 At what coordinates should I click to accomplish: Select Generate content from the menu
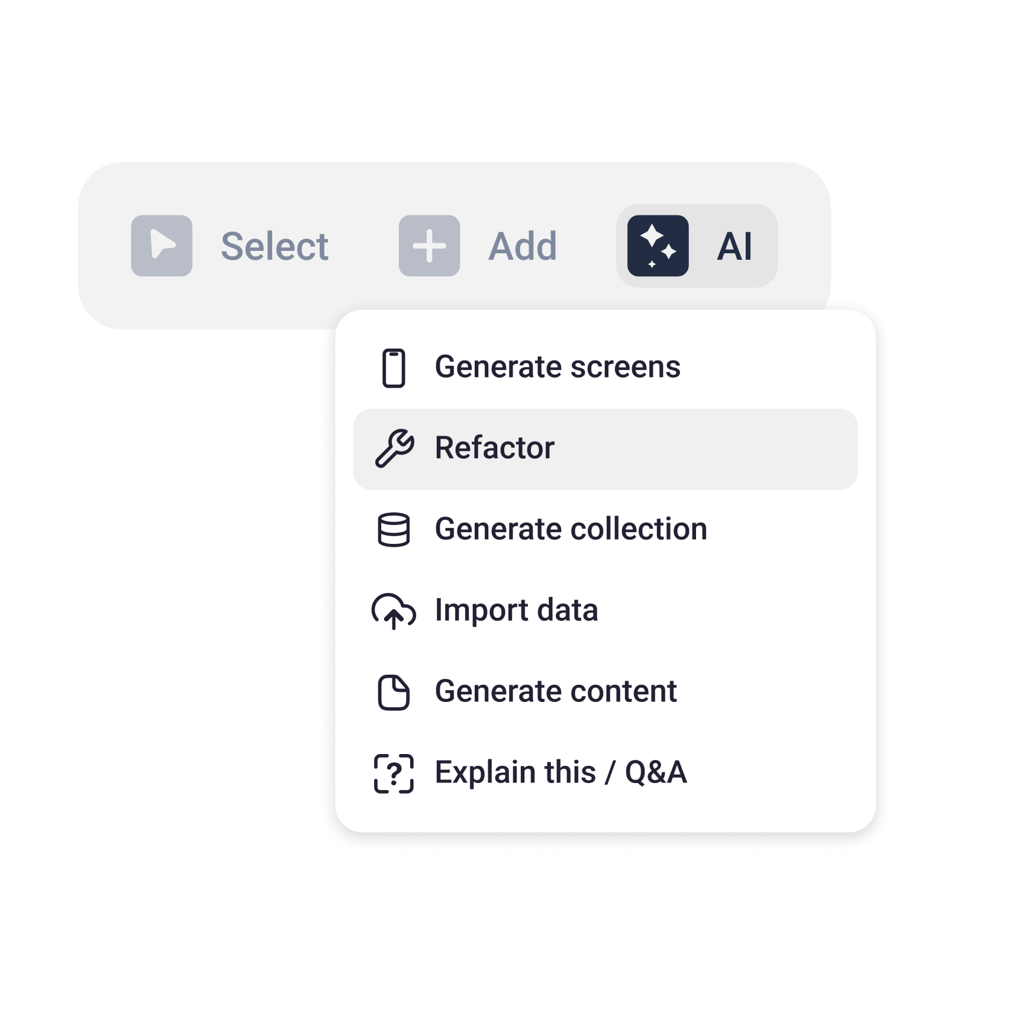click(x=556, y=691)
